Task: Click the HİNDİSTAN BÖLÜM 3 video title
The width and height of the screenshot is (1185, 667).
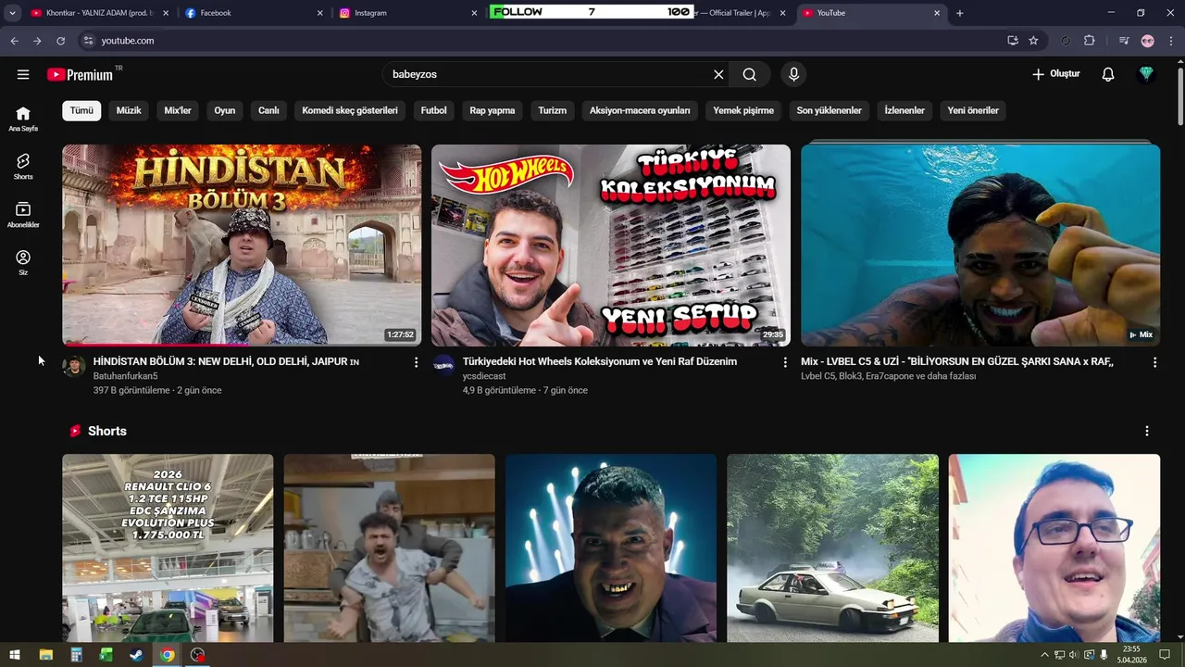Action: tap(226, 361)
